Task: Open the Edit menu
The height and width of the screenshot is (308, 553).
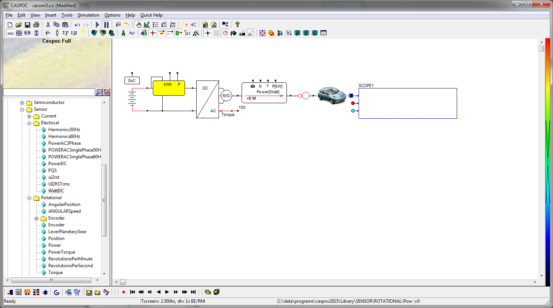Action: click(22, 15)
